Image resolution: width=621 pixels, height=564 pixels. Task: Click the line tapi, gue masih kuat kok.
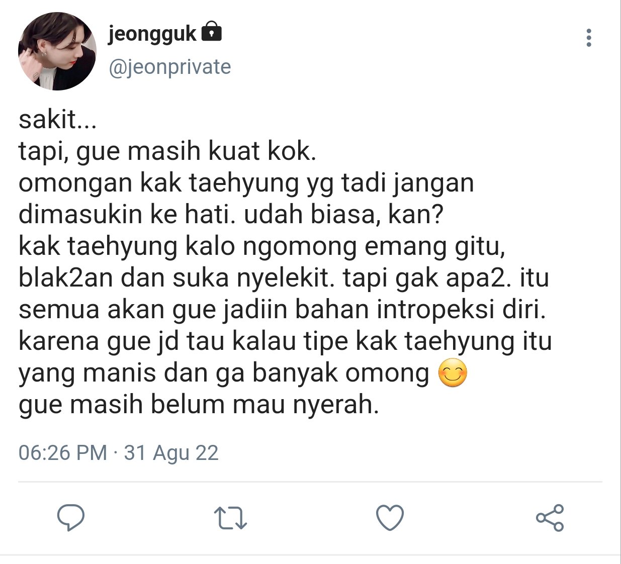pos(167,151)
